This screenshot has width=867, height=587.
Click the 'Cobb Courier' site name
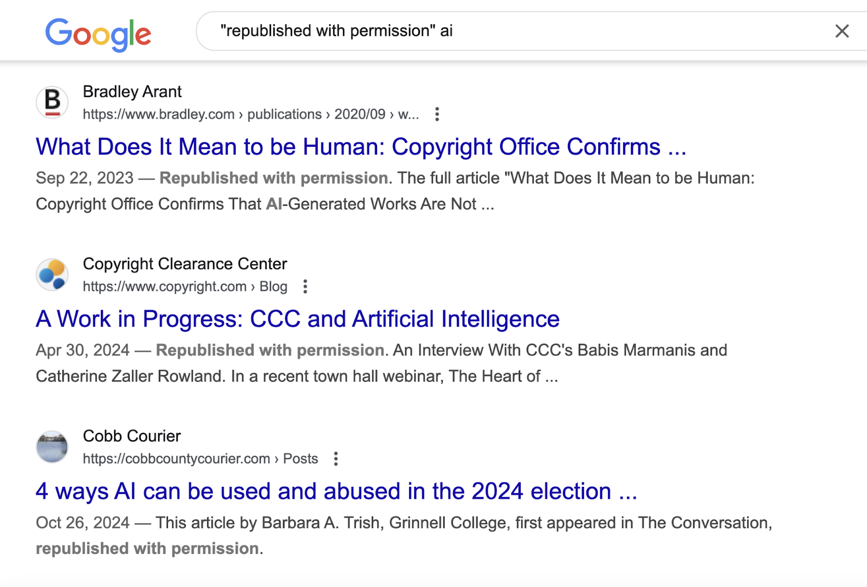[x=131, y=436]
